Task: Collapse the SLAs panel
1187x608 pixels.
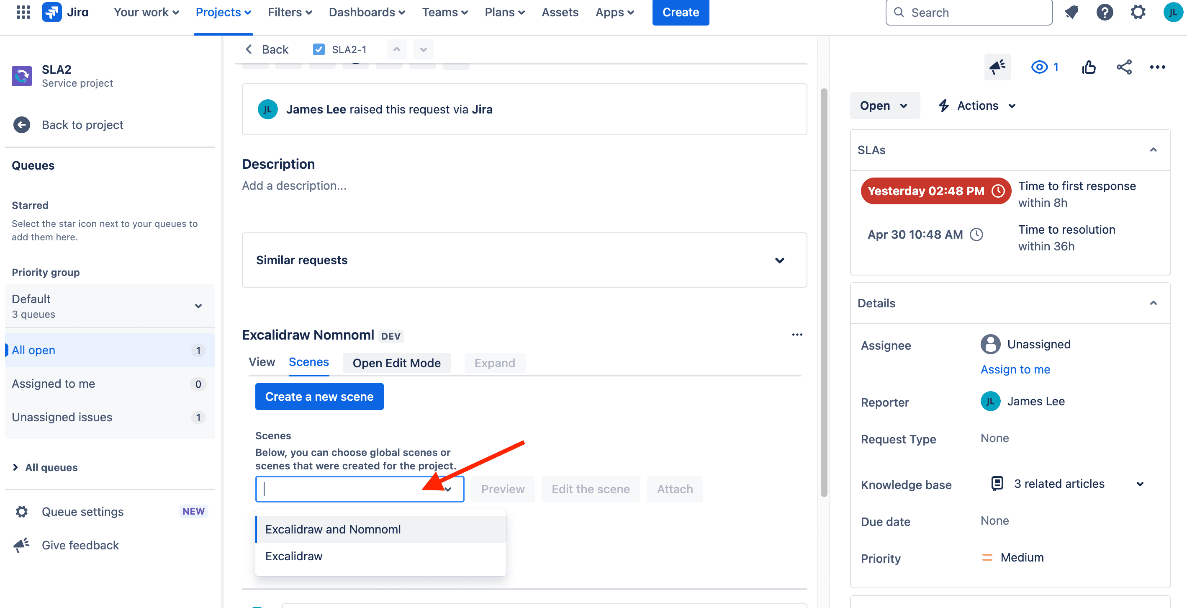Action: [1154, 150]
